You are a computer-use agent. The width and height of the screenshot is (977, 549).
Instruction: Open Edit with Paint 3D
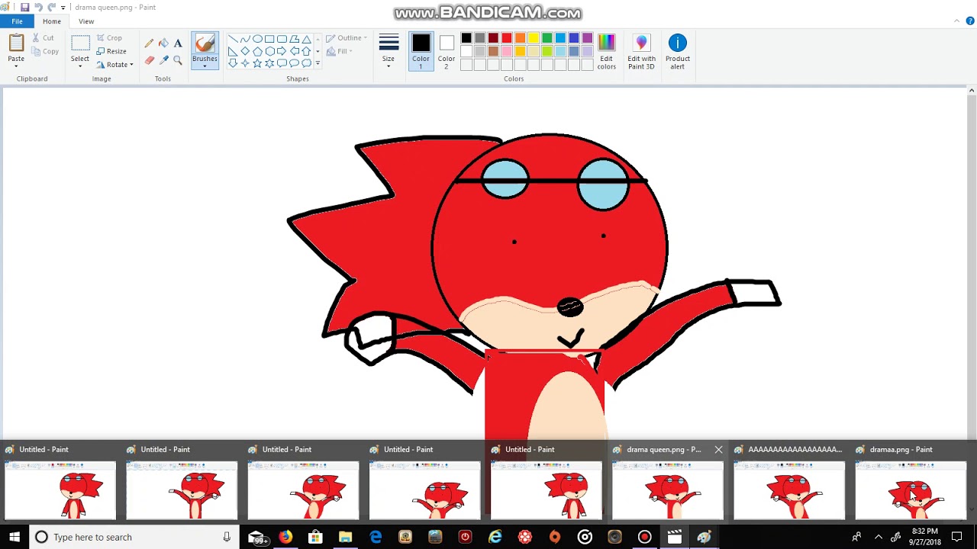coord(641,52)
